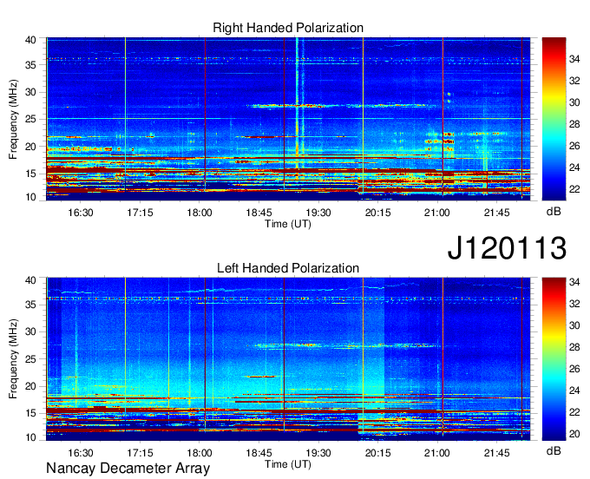
Task: Click 30 MHz tick on right-handed plot
Action: click(x=30, y=92)
